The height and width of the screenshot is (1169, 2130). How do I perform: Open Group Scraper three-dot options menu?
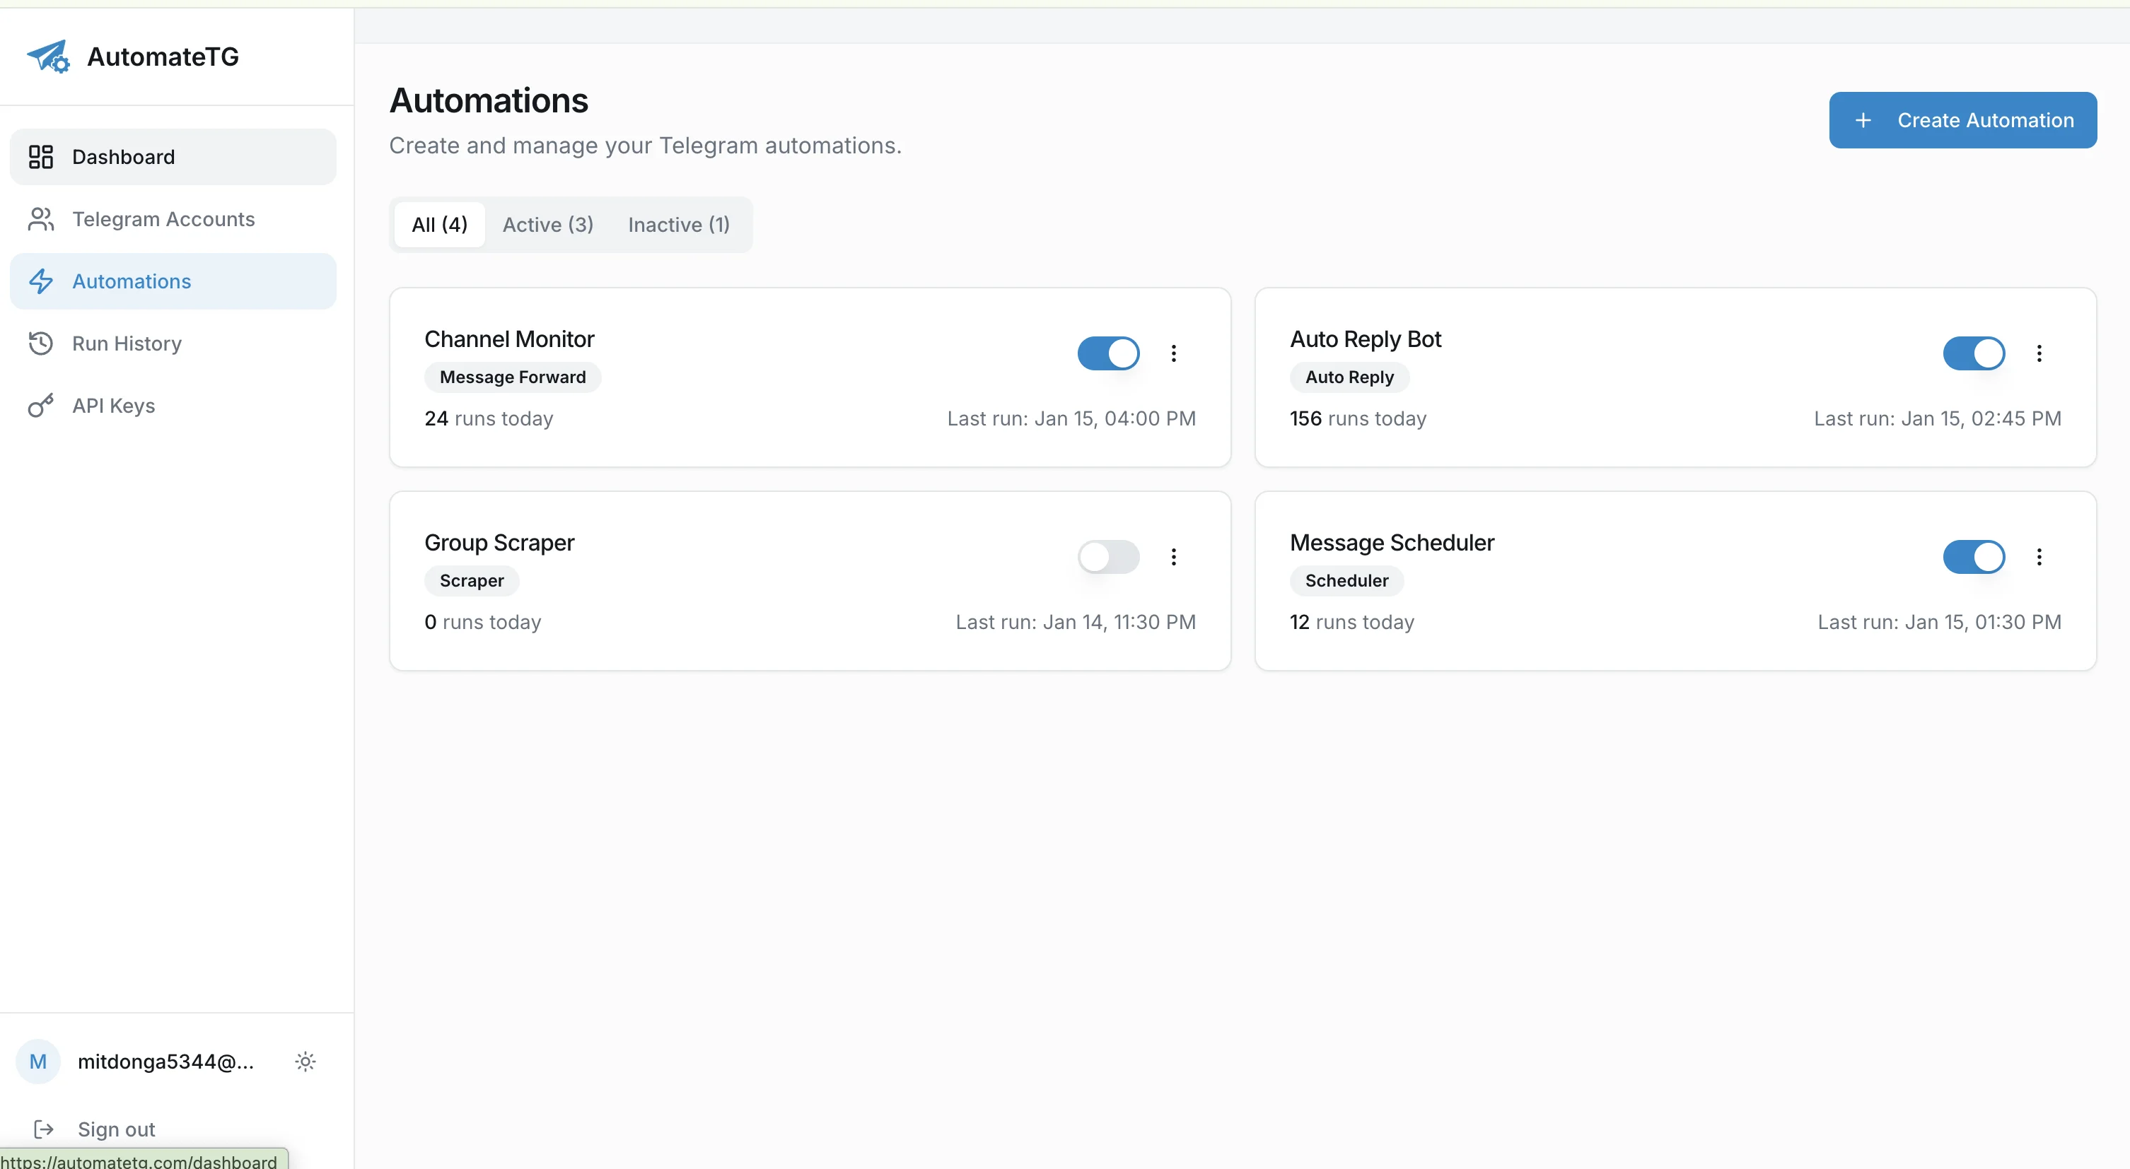tap(1173, 557)
